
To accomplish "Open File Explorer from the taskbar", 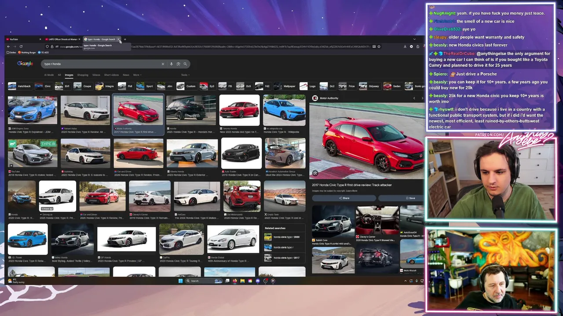I will click(242, 281).
